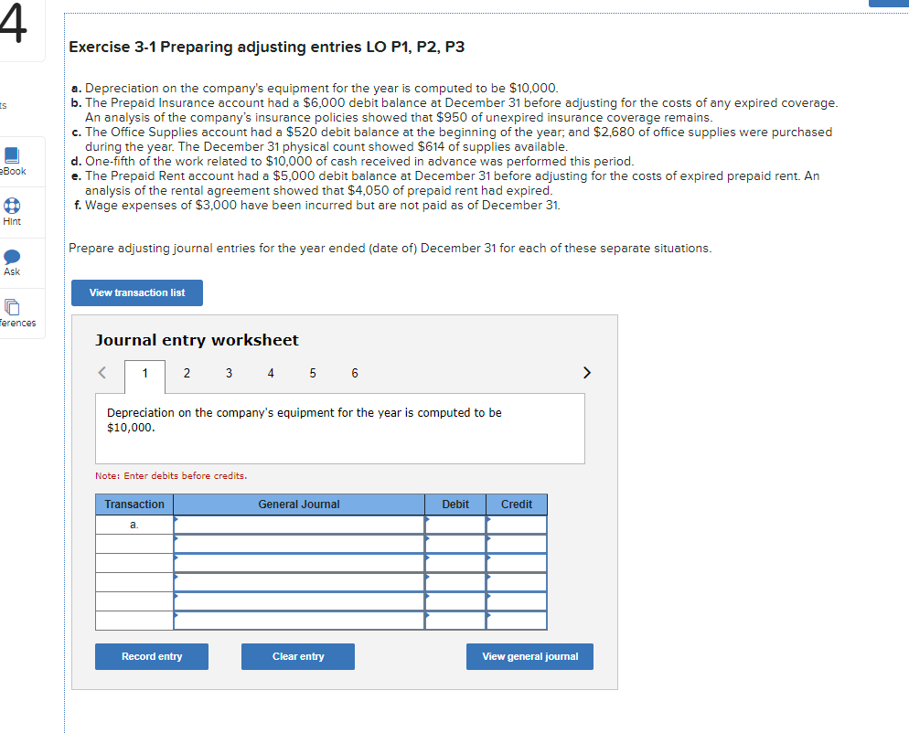
Task: Select worksheet tab 3
Action: [x=229, y=373]
